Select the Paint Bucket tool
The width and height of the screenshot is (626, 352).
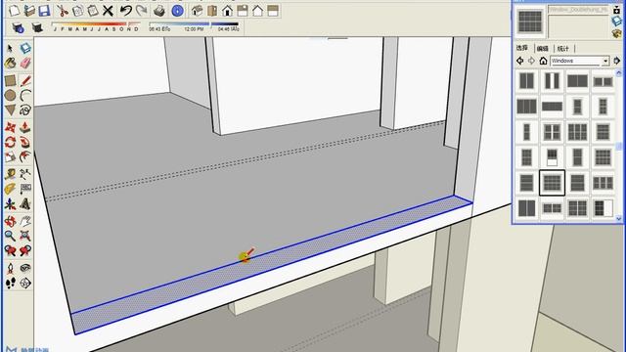10,63
